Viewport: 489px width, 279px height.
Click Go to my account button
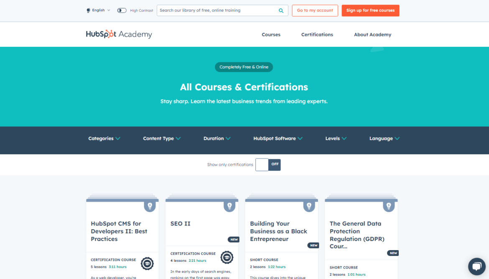click(x=315, y=10)
